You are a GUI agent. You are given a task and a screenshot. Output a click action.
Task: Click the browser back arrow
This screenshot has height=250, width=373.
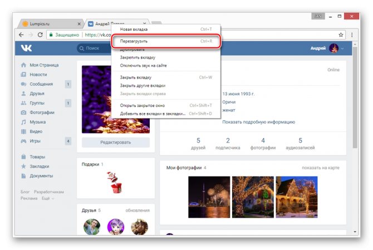point(21,35)
